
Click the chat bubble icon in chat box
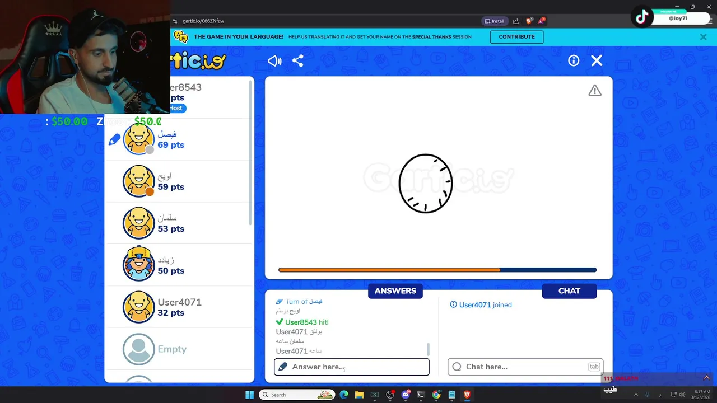point(457,367)
